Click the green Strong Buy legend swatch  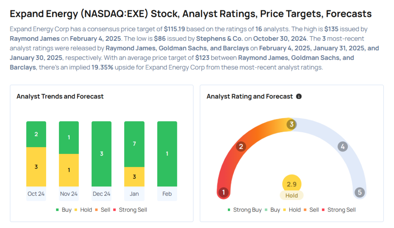pos(229,210)
